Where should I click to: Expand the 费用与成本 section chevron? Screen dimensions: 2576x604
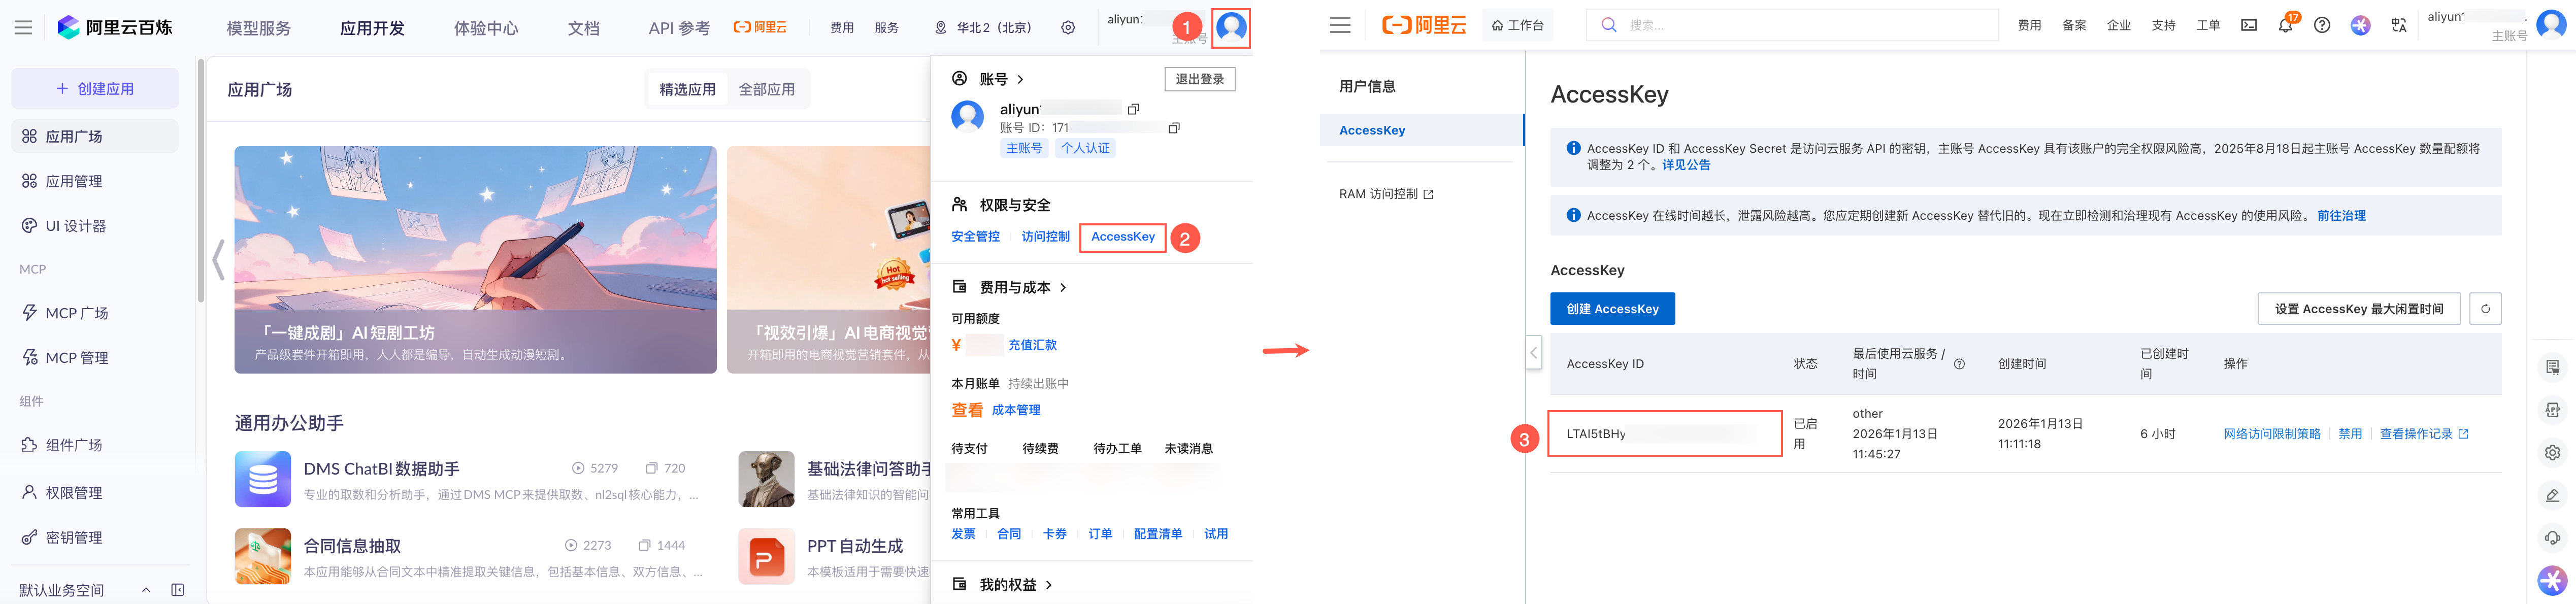[1063, 288]
